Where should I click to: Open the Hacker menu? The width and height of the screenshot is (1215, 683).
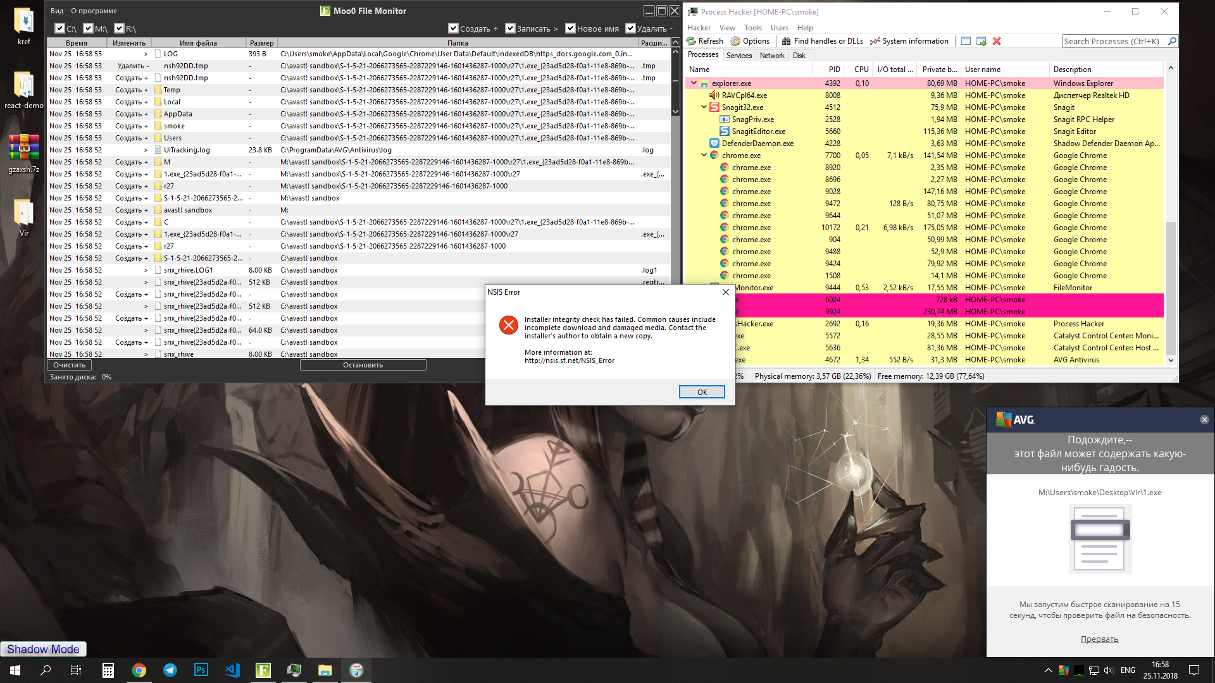pyautogui.click(x=699, y=28)
